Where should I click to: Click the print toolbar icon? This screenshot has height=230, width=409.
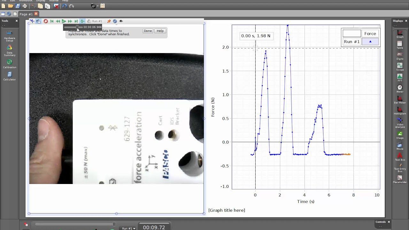click(25, 6)
